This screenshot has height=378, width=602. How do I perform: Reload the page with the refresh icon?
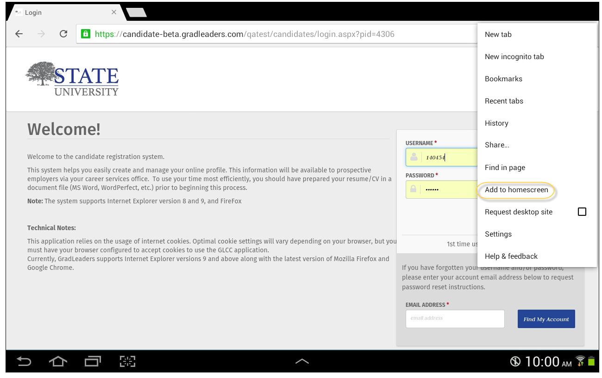point(63,34)
